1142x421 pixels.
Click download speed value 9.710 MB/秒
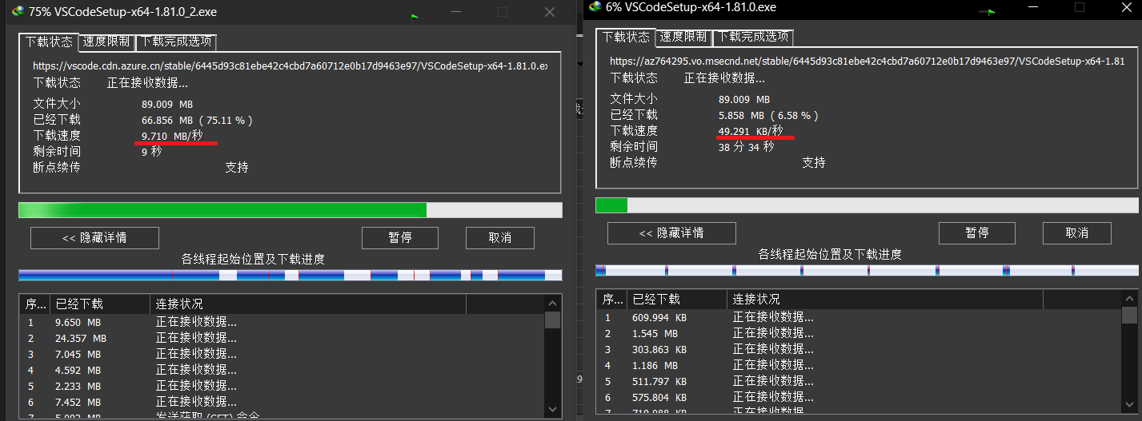tap(172, 136)
